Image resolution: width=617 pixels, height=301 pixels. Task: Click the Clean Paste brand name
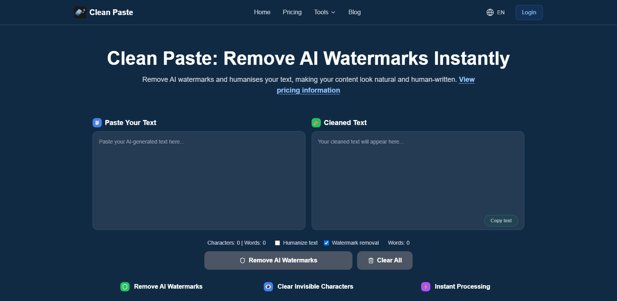(x=111, y=12)
